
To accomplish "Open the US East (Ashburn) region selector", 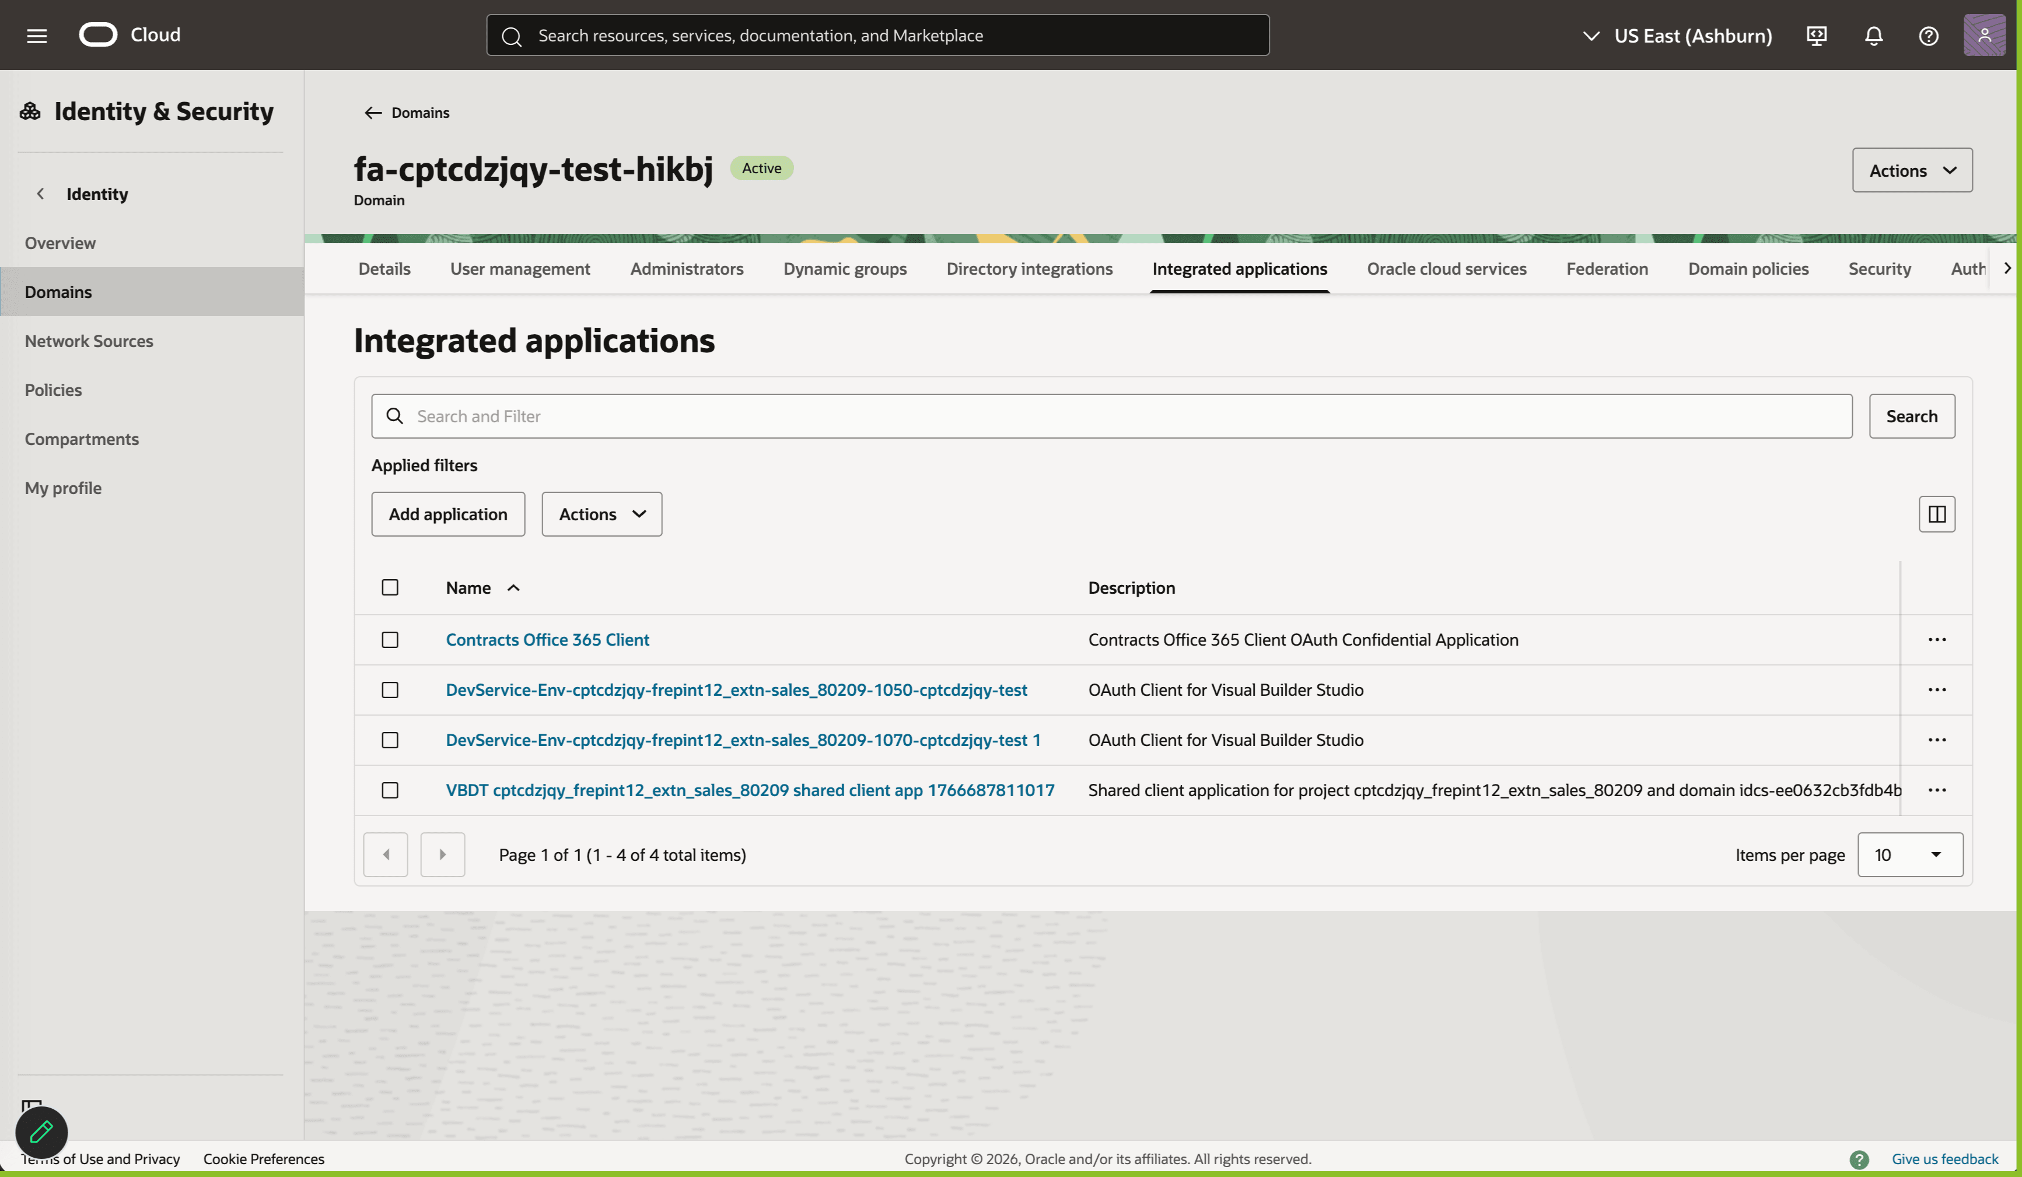I will tap(1677, 36).
